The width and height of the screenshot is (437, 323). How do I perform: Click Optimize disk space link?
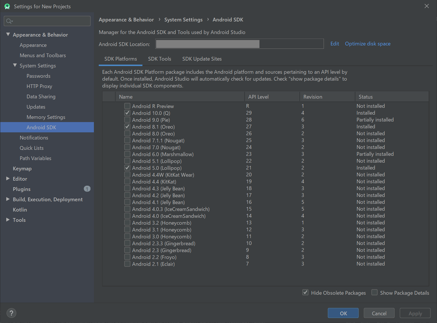tap(368, 44)
